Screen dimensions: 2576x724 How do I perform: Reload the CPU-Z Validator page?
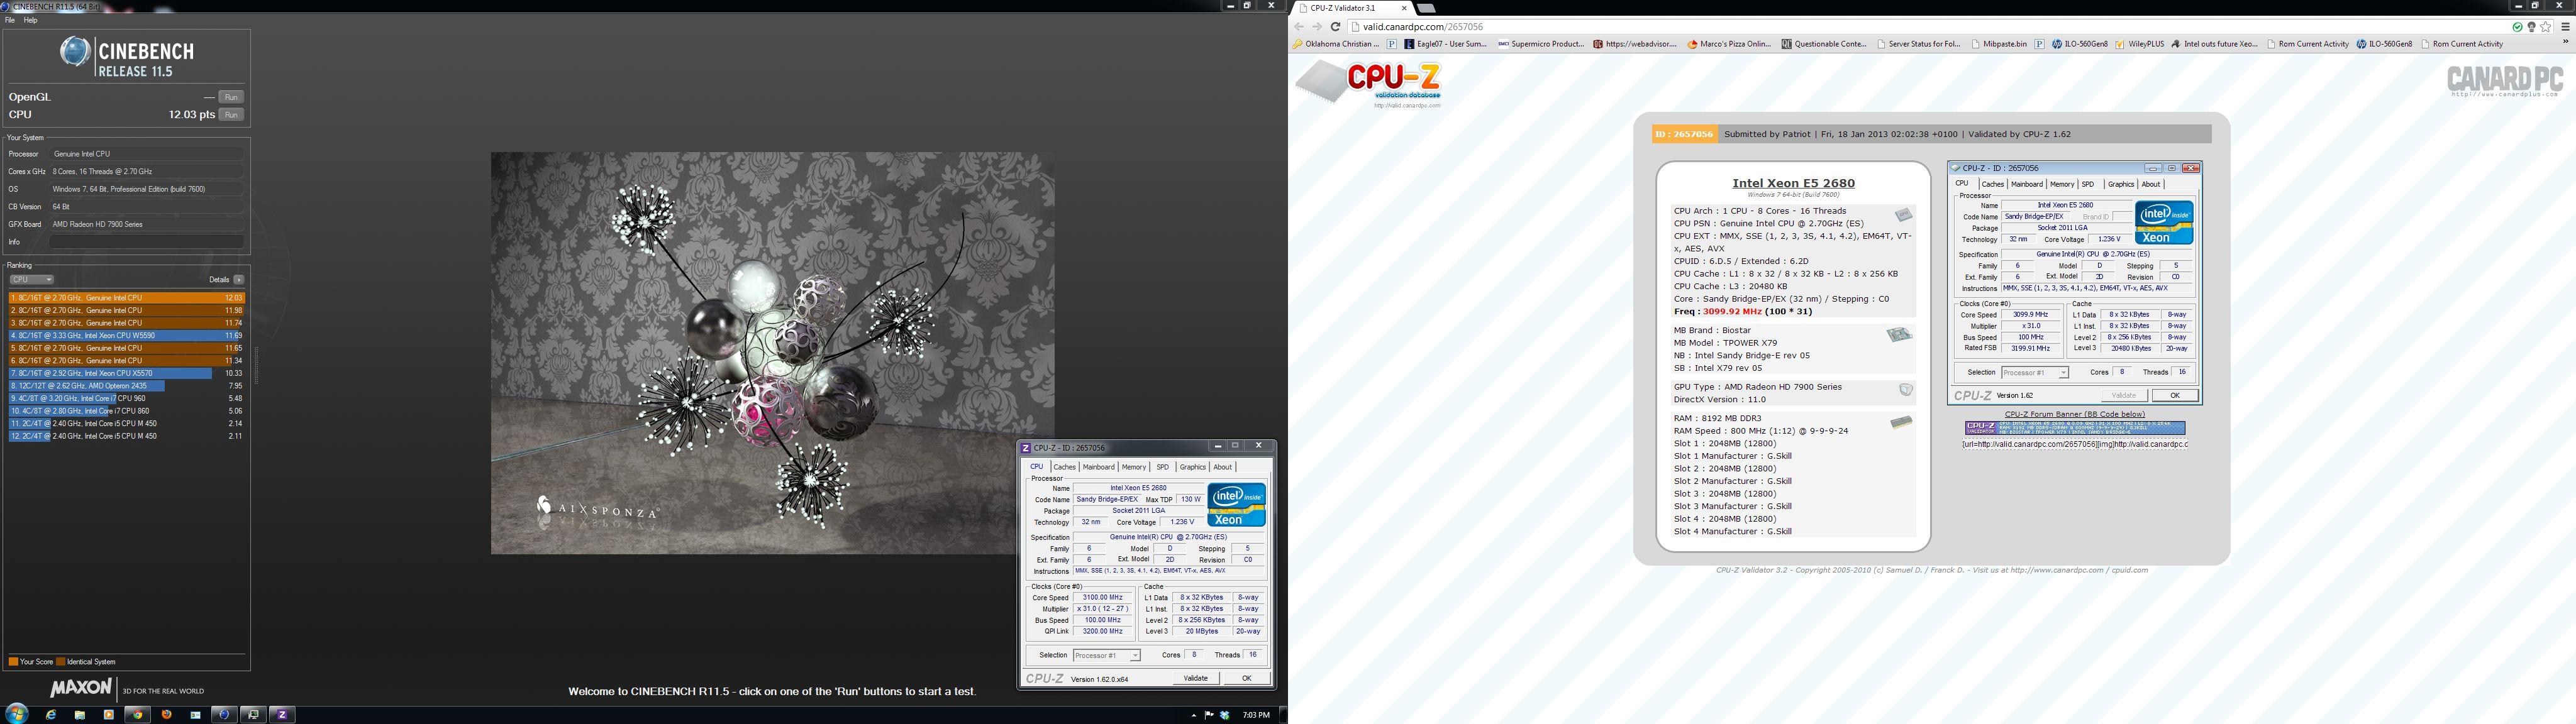tap(1336, 27)
